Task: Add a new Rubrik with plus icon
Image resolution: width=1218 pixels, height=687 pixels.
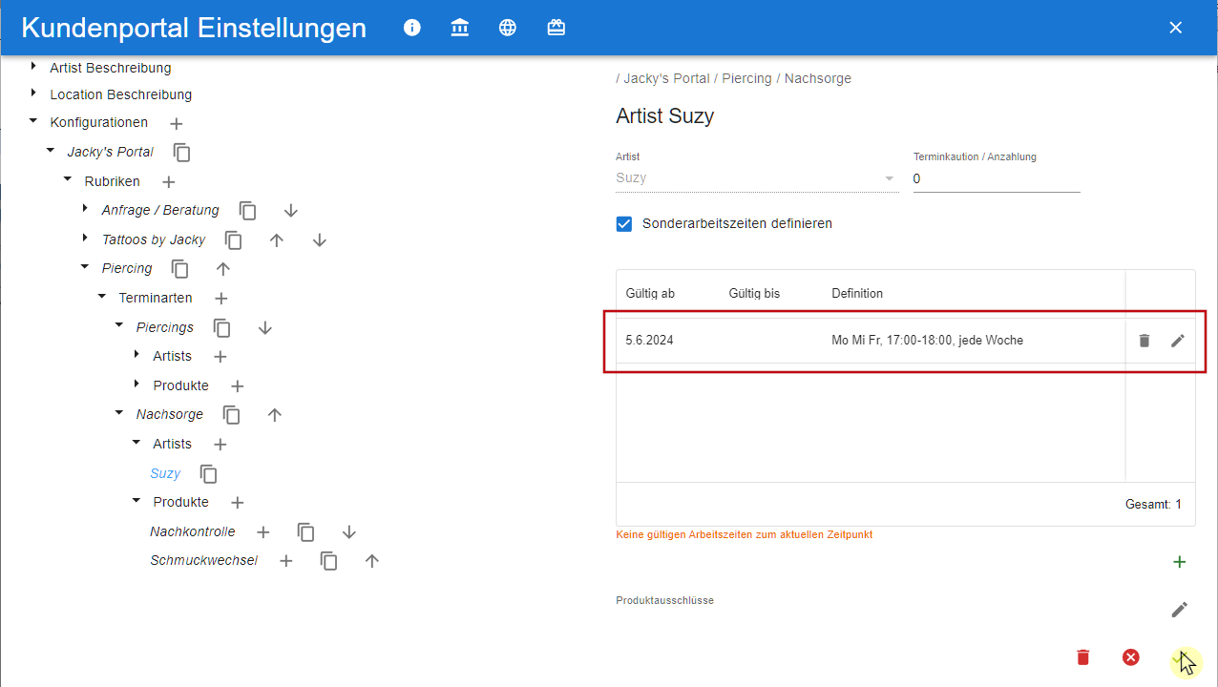Action: 168,181
